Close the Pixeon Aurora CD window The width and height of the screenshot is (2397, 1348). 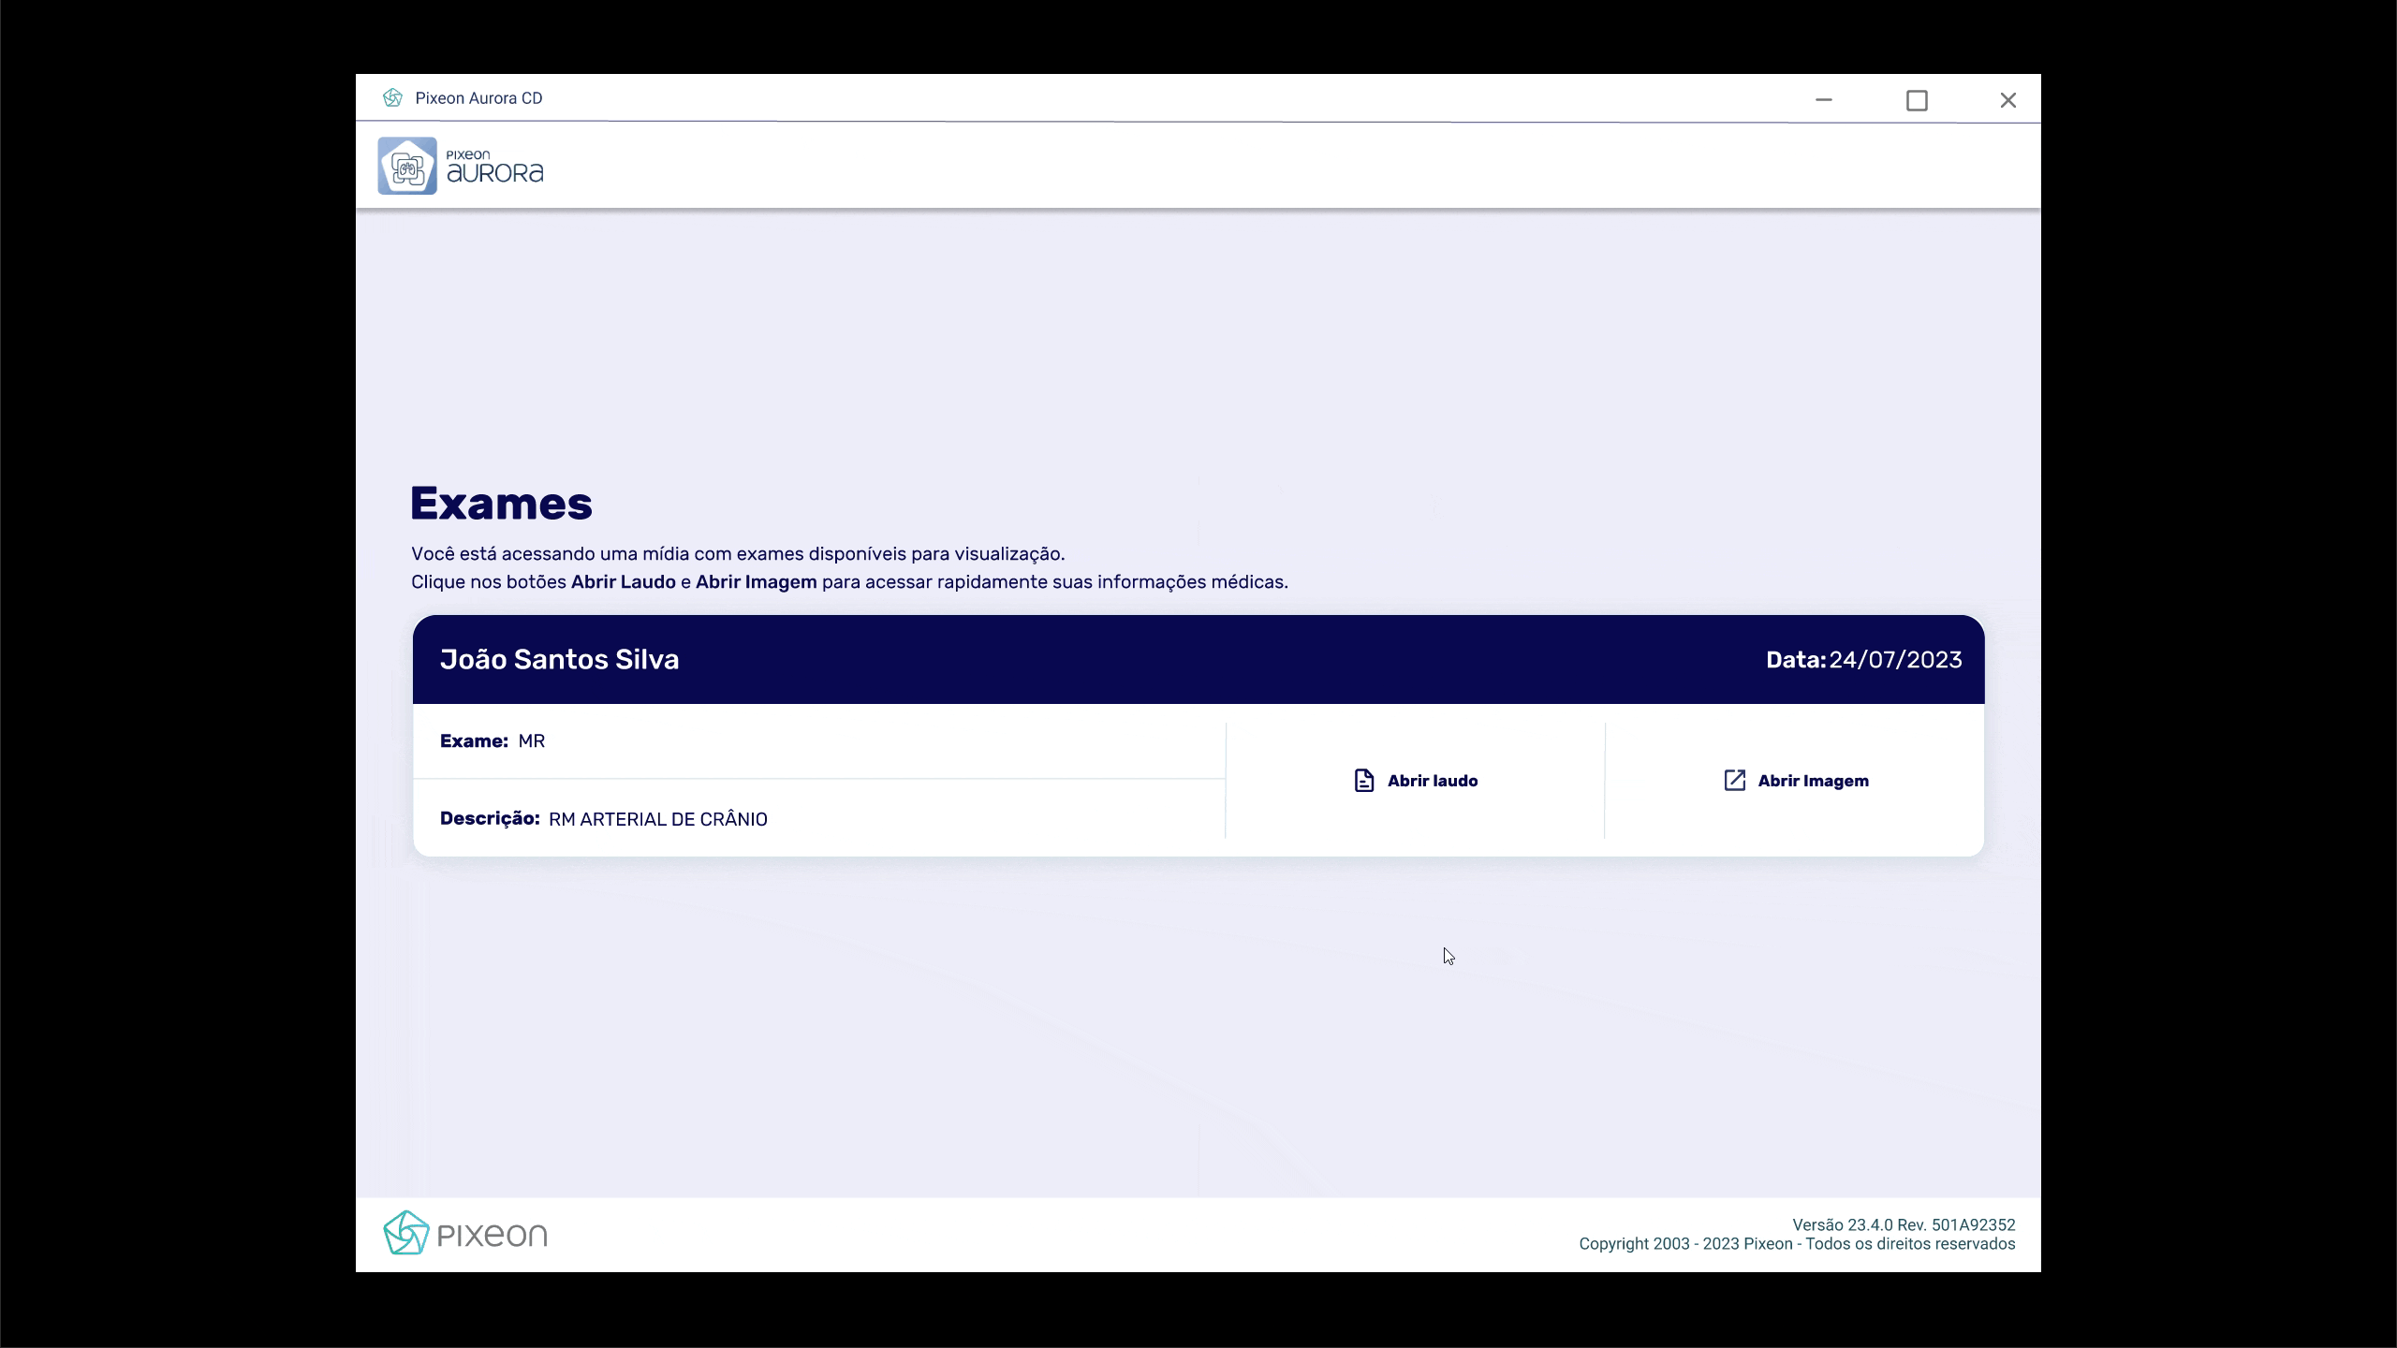pos(2007,99)
